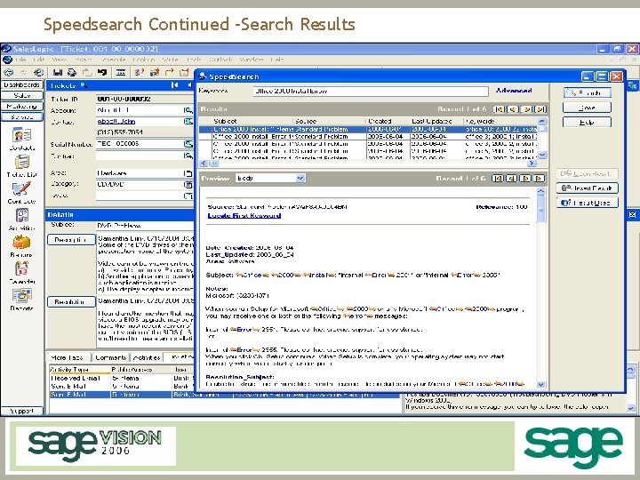Select the highlighted first Office 2000 result row

tap(368, 129)
